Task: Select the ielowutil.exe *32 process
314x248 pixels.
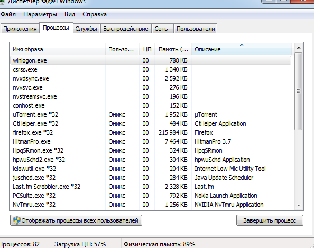Action: click(151, 169)
